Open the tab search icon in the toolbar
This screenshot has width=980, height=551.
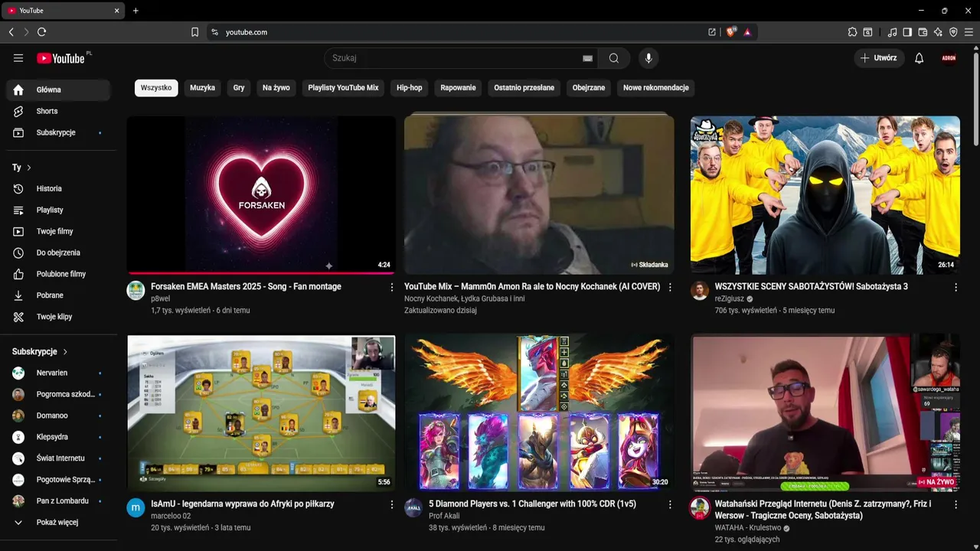867,32
